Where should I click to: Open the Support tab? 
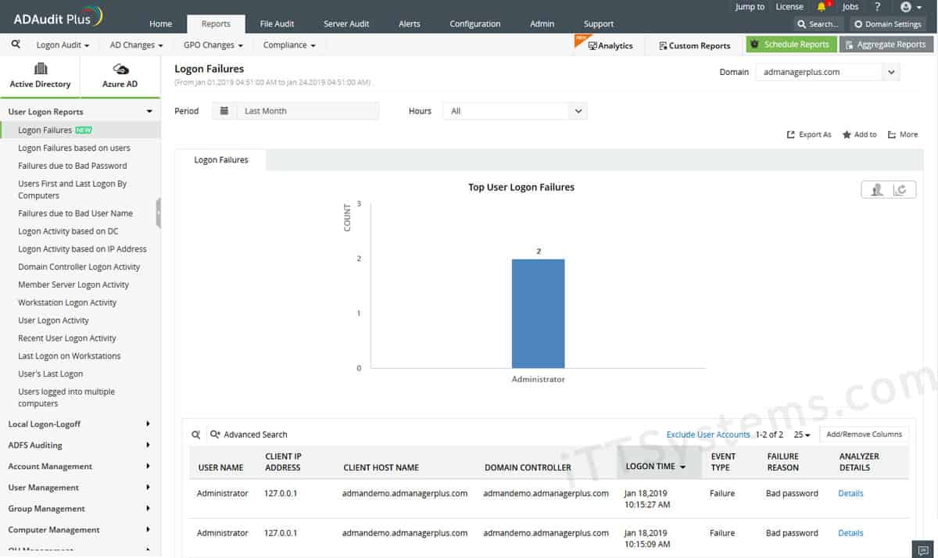click(x=599, y=23)
